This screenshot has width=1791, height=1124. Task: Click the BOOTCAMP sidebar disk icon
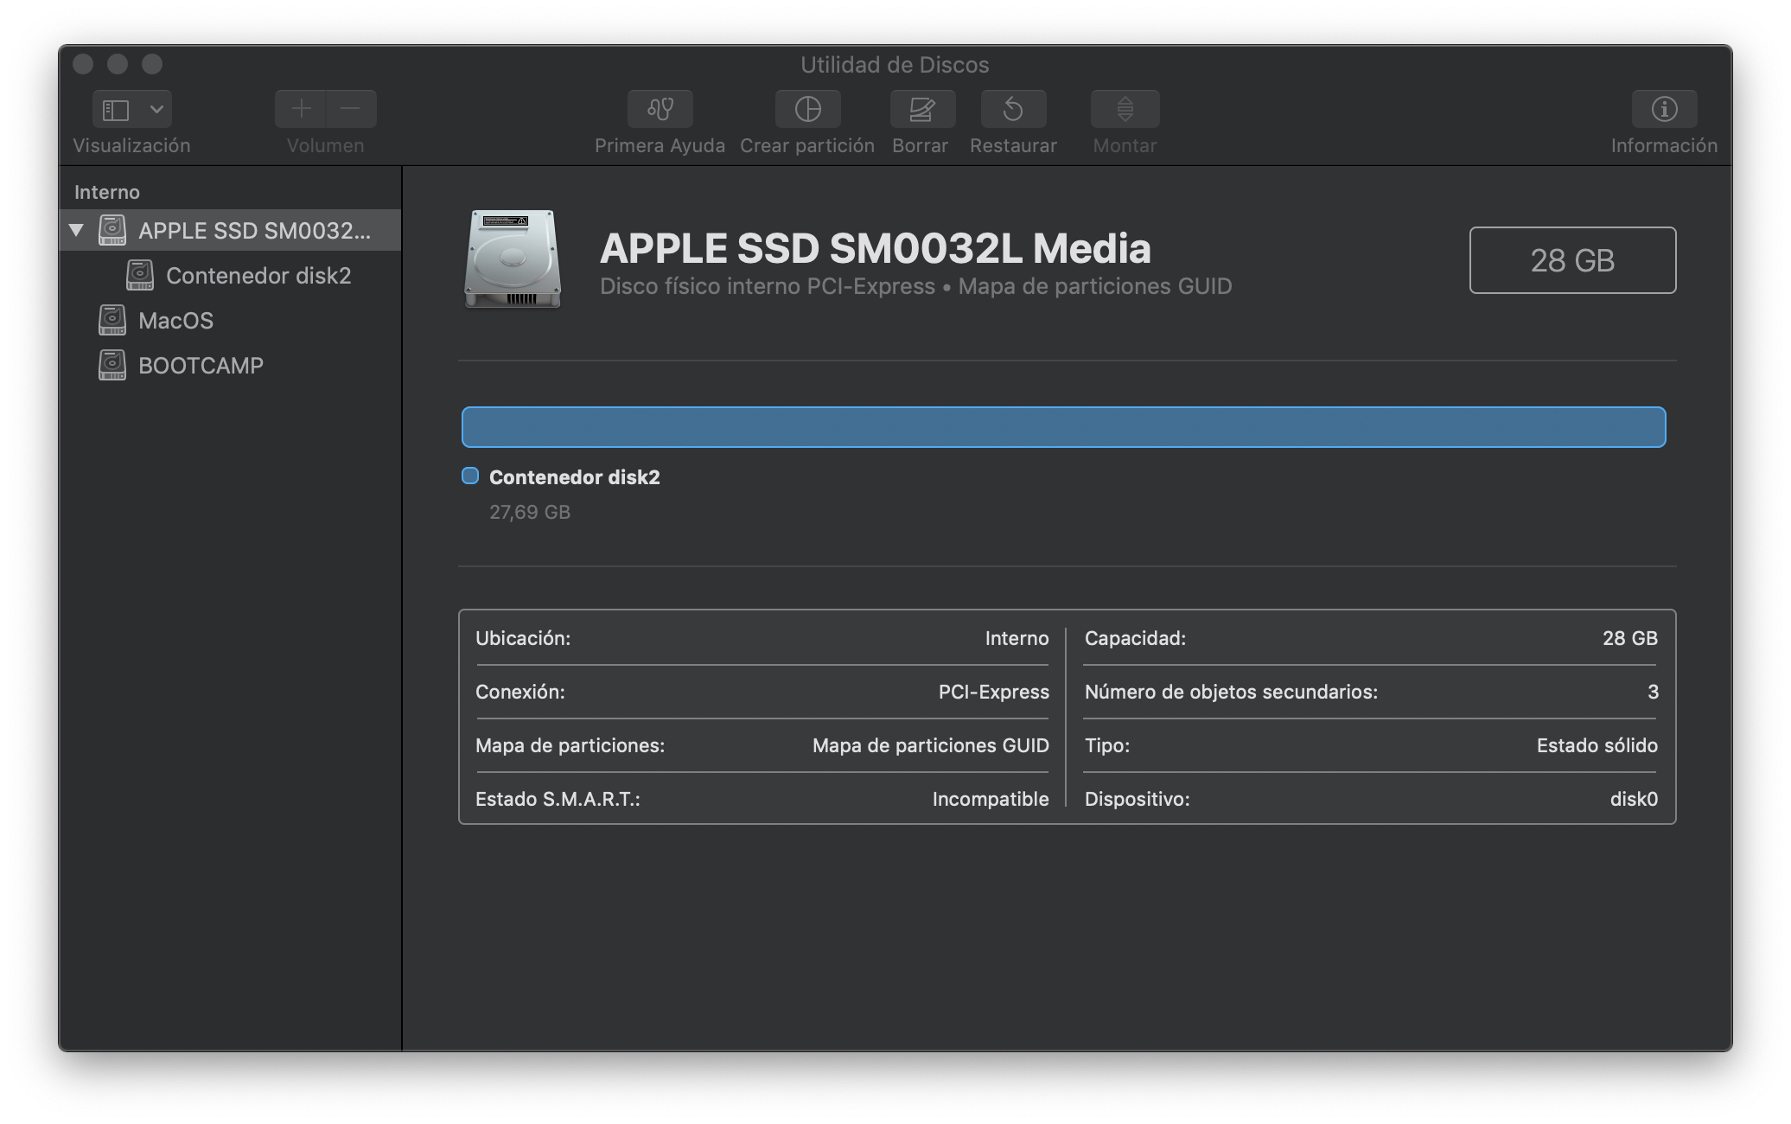pos(112,365)
